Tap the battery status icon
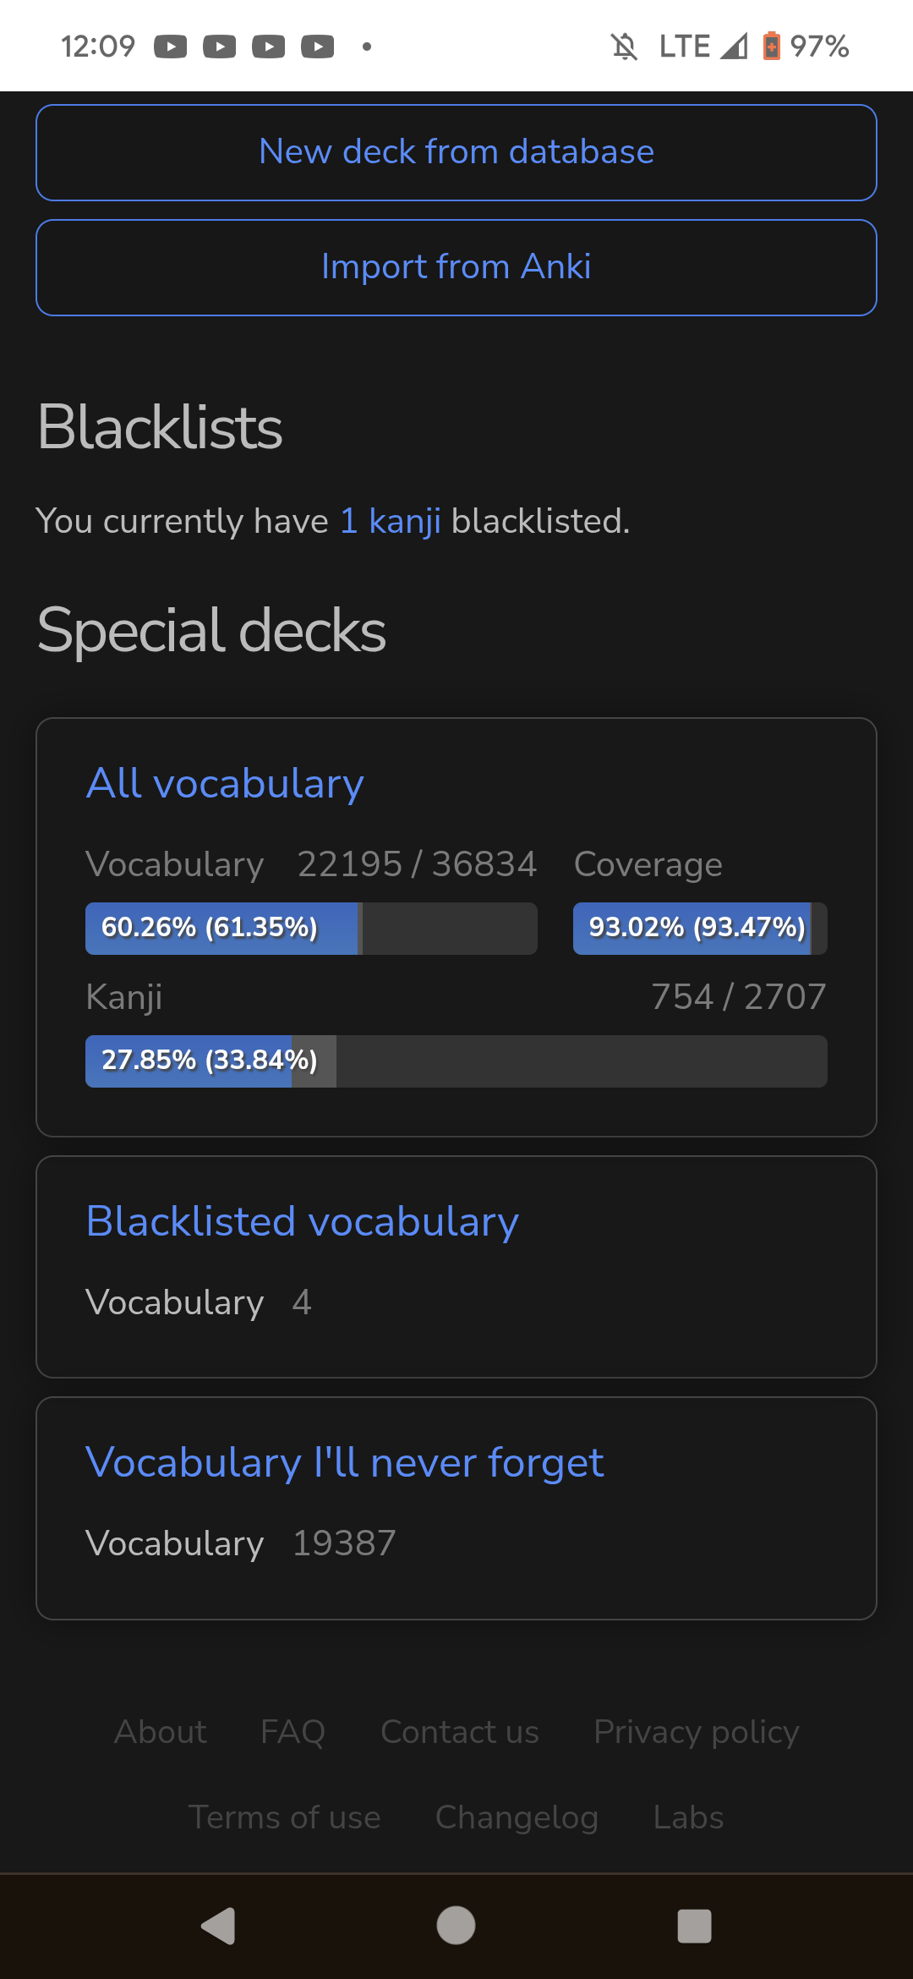The image size is (913, 1979). coord(771,47)
